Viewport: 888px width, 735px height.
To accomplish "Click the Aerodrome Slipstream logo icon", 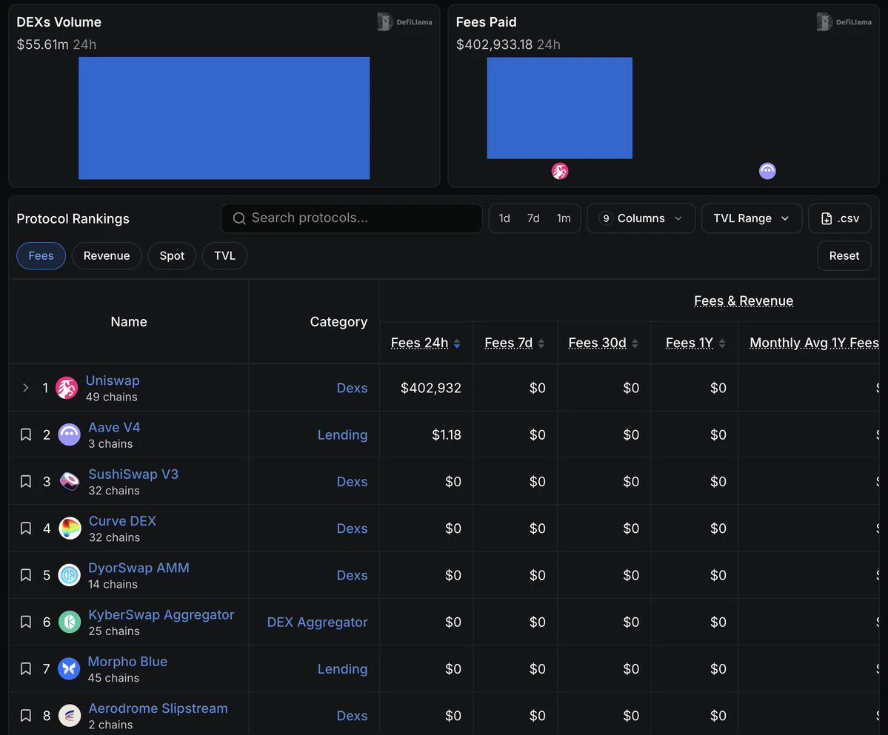I will [x=70, y=716].
